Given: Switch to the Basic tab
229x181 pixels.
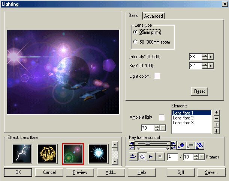Looking at the screenshot, I should [134, 15].
